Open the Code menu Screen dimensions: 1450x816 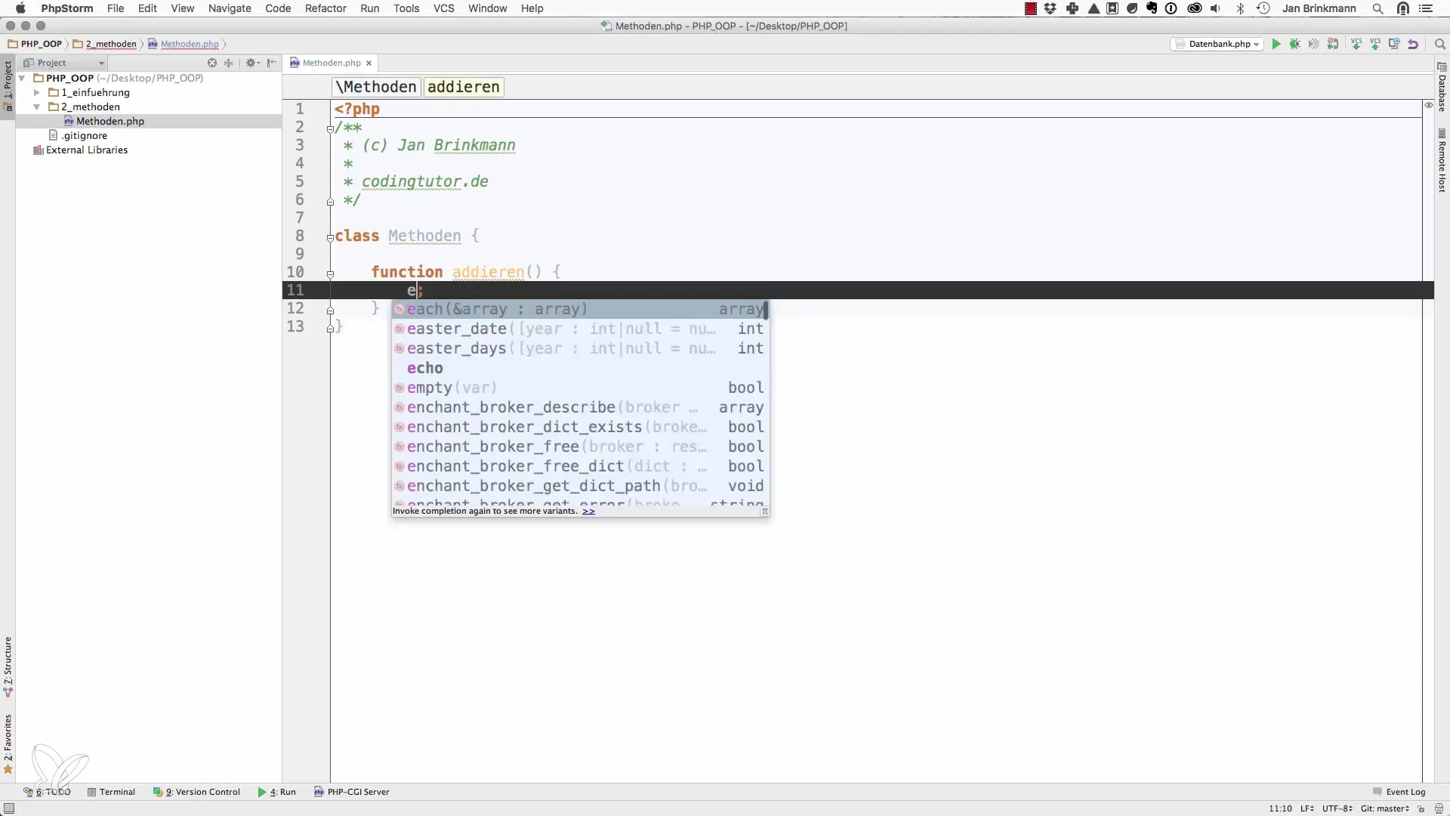point(278,8)
